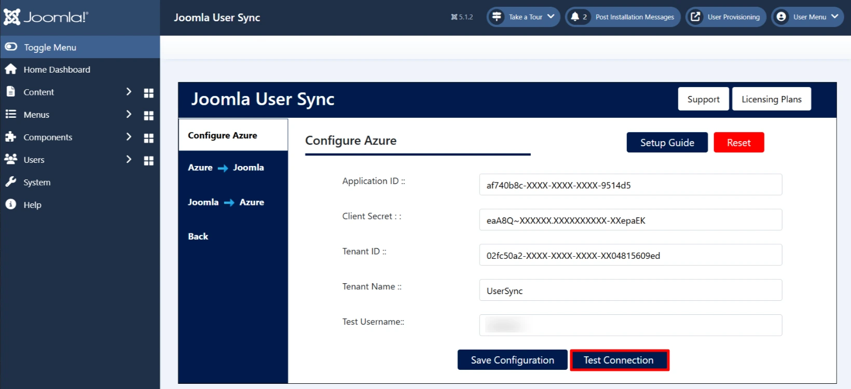Expand the Content submenu chevron
This screenshot has width=851, height=389.
click(129, 91)
